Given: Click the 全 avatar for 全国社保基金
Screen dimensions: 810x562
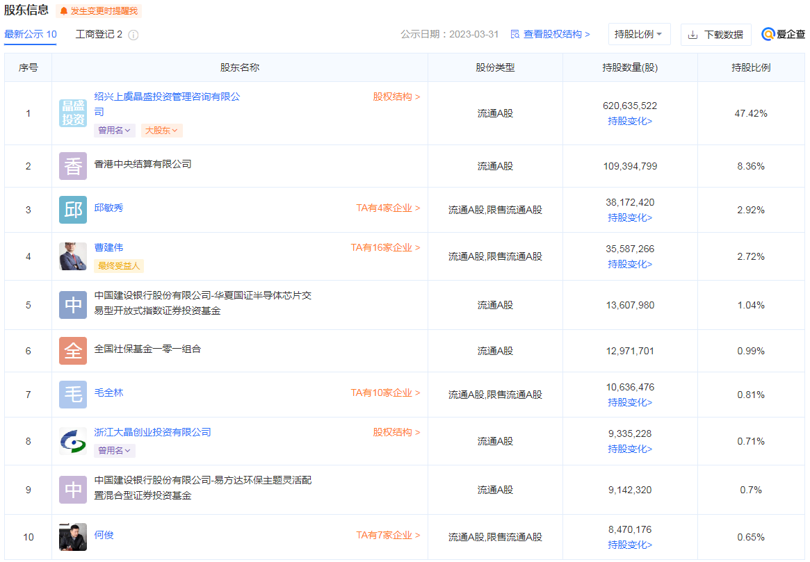Looking at the screenshot, I should 73,351.
